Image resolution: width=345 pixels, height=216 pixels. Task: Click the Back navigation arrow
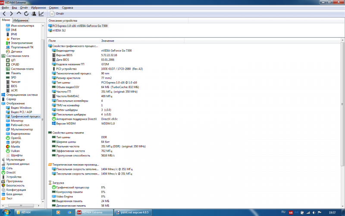[4, 14]
